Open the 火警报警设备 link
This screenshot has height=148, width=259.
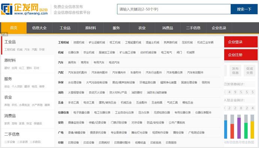pos(76,93)
